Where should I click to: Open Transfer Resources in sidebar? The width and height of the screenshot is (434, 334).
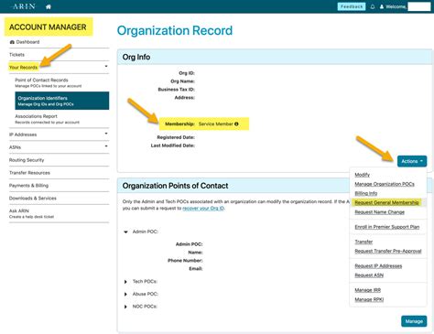(x=29, y=173)
